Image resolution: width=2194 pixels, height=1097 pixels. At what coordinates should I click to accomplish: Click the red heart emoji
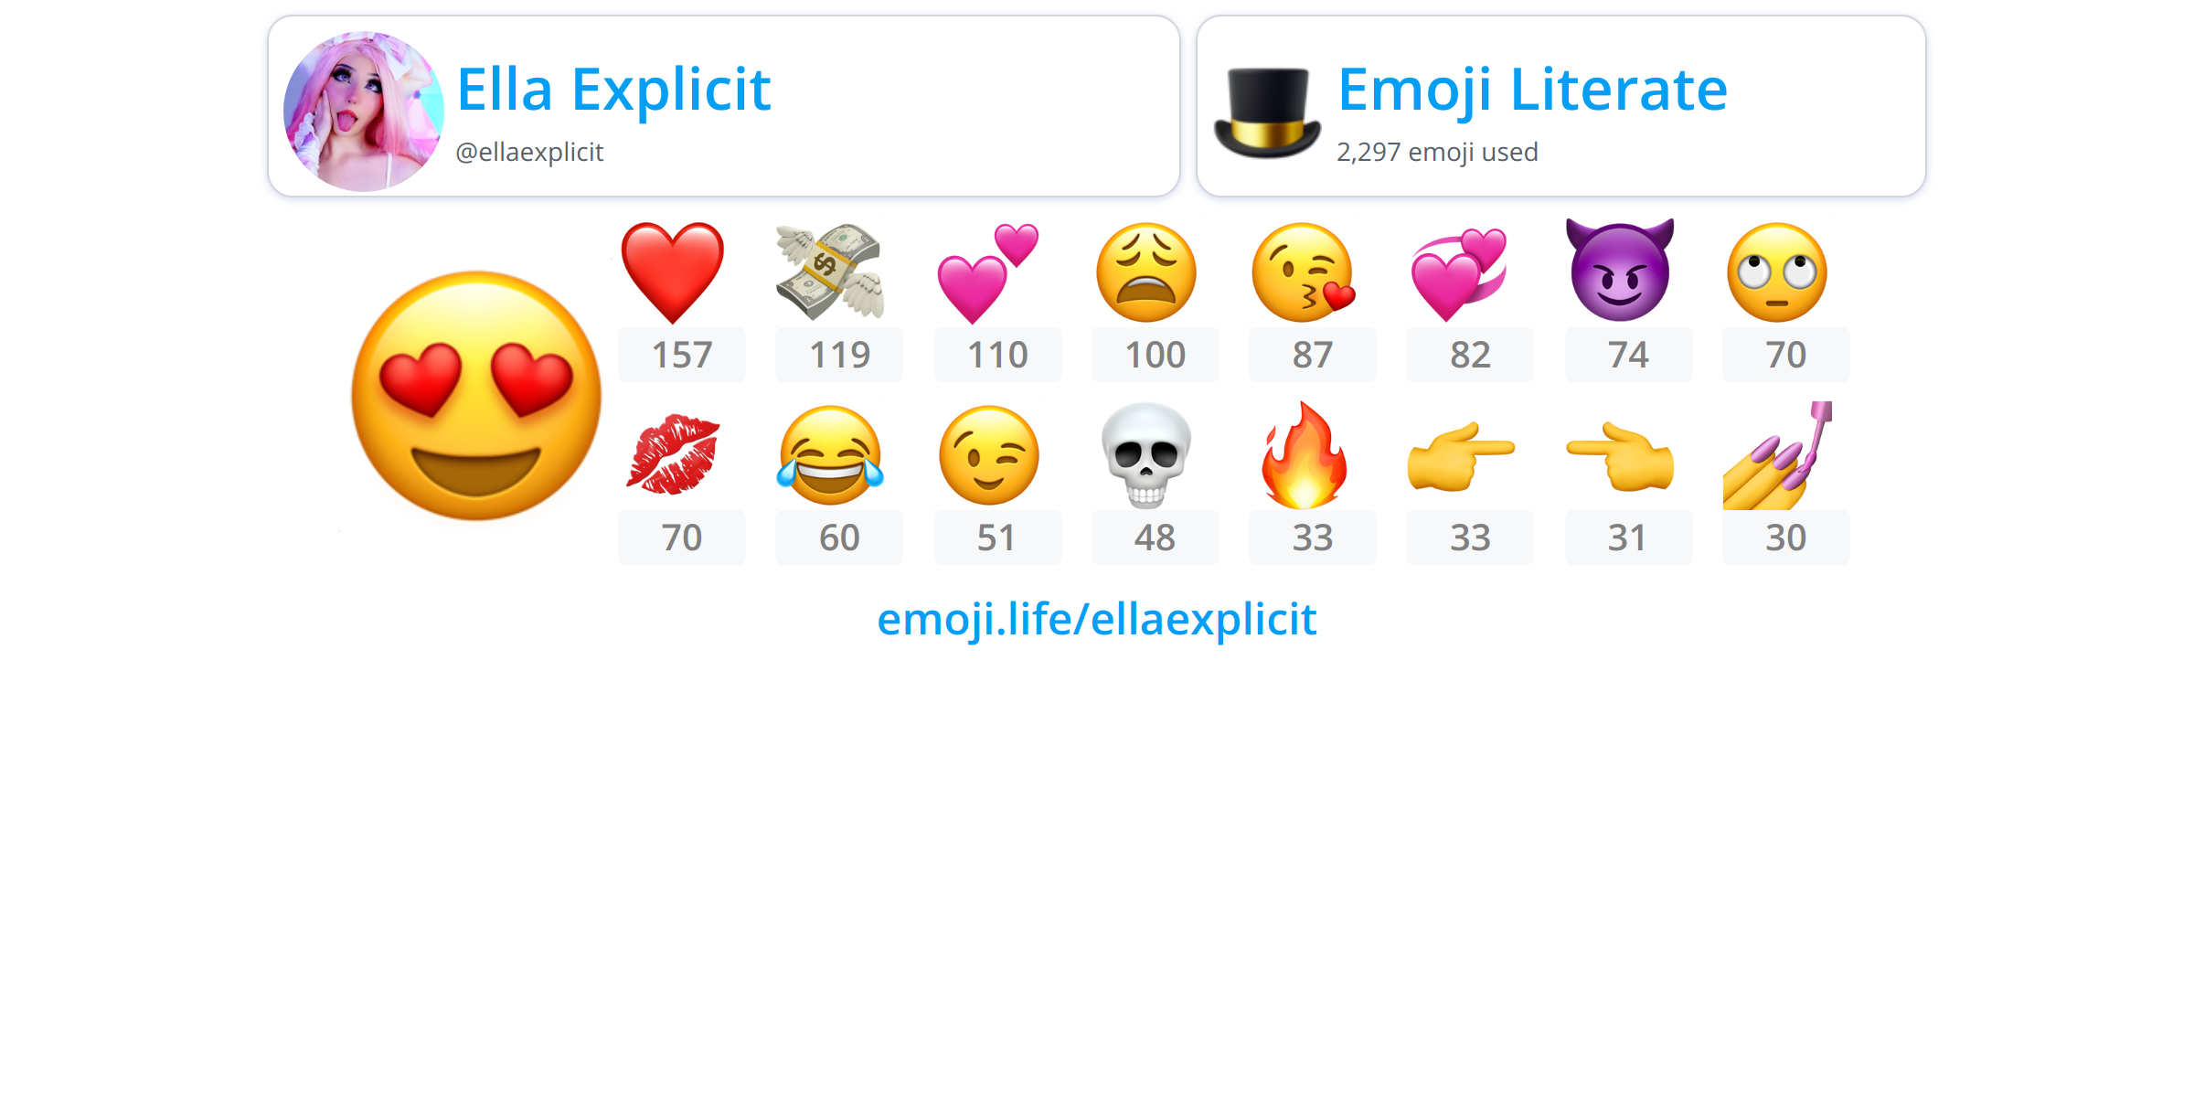[x=673, y=272]
